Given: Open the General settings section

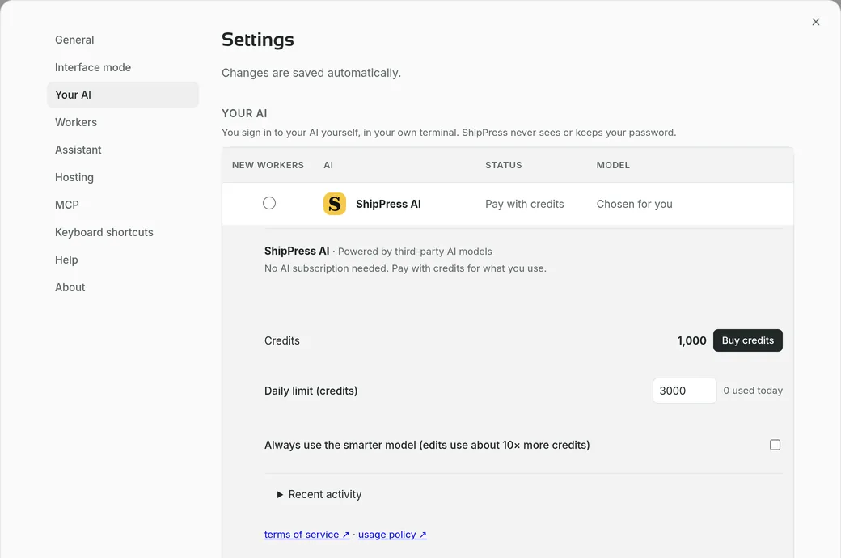Looking at the screenshot, I should click(x=123, y=40).
